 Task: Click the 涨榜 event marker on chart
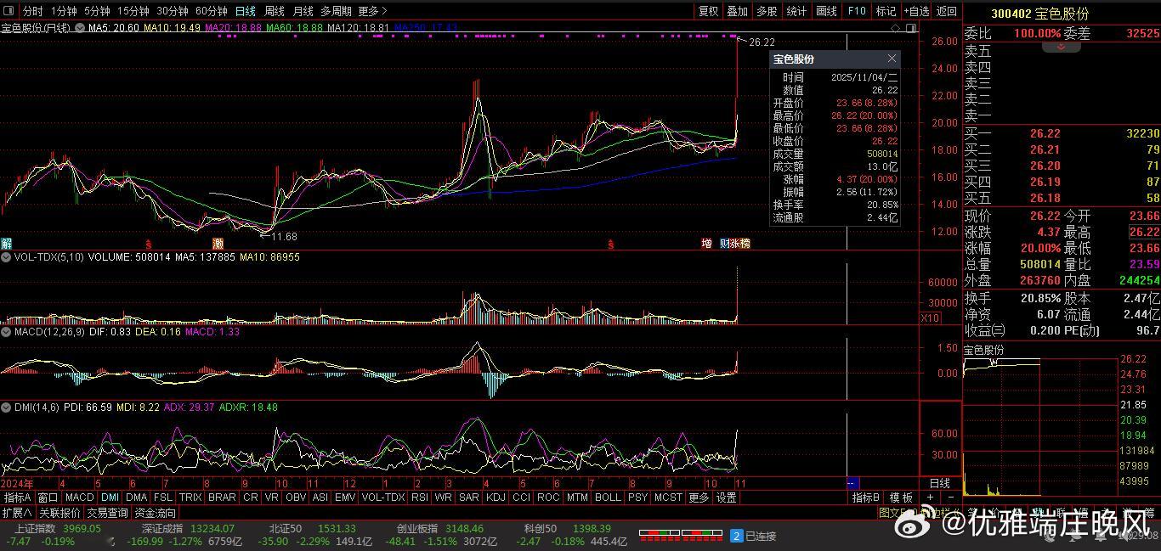[x=739, y=244]
